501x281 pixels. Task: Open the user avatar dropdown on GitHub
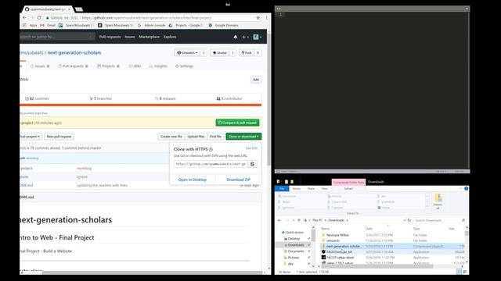point(258,37)
